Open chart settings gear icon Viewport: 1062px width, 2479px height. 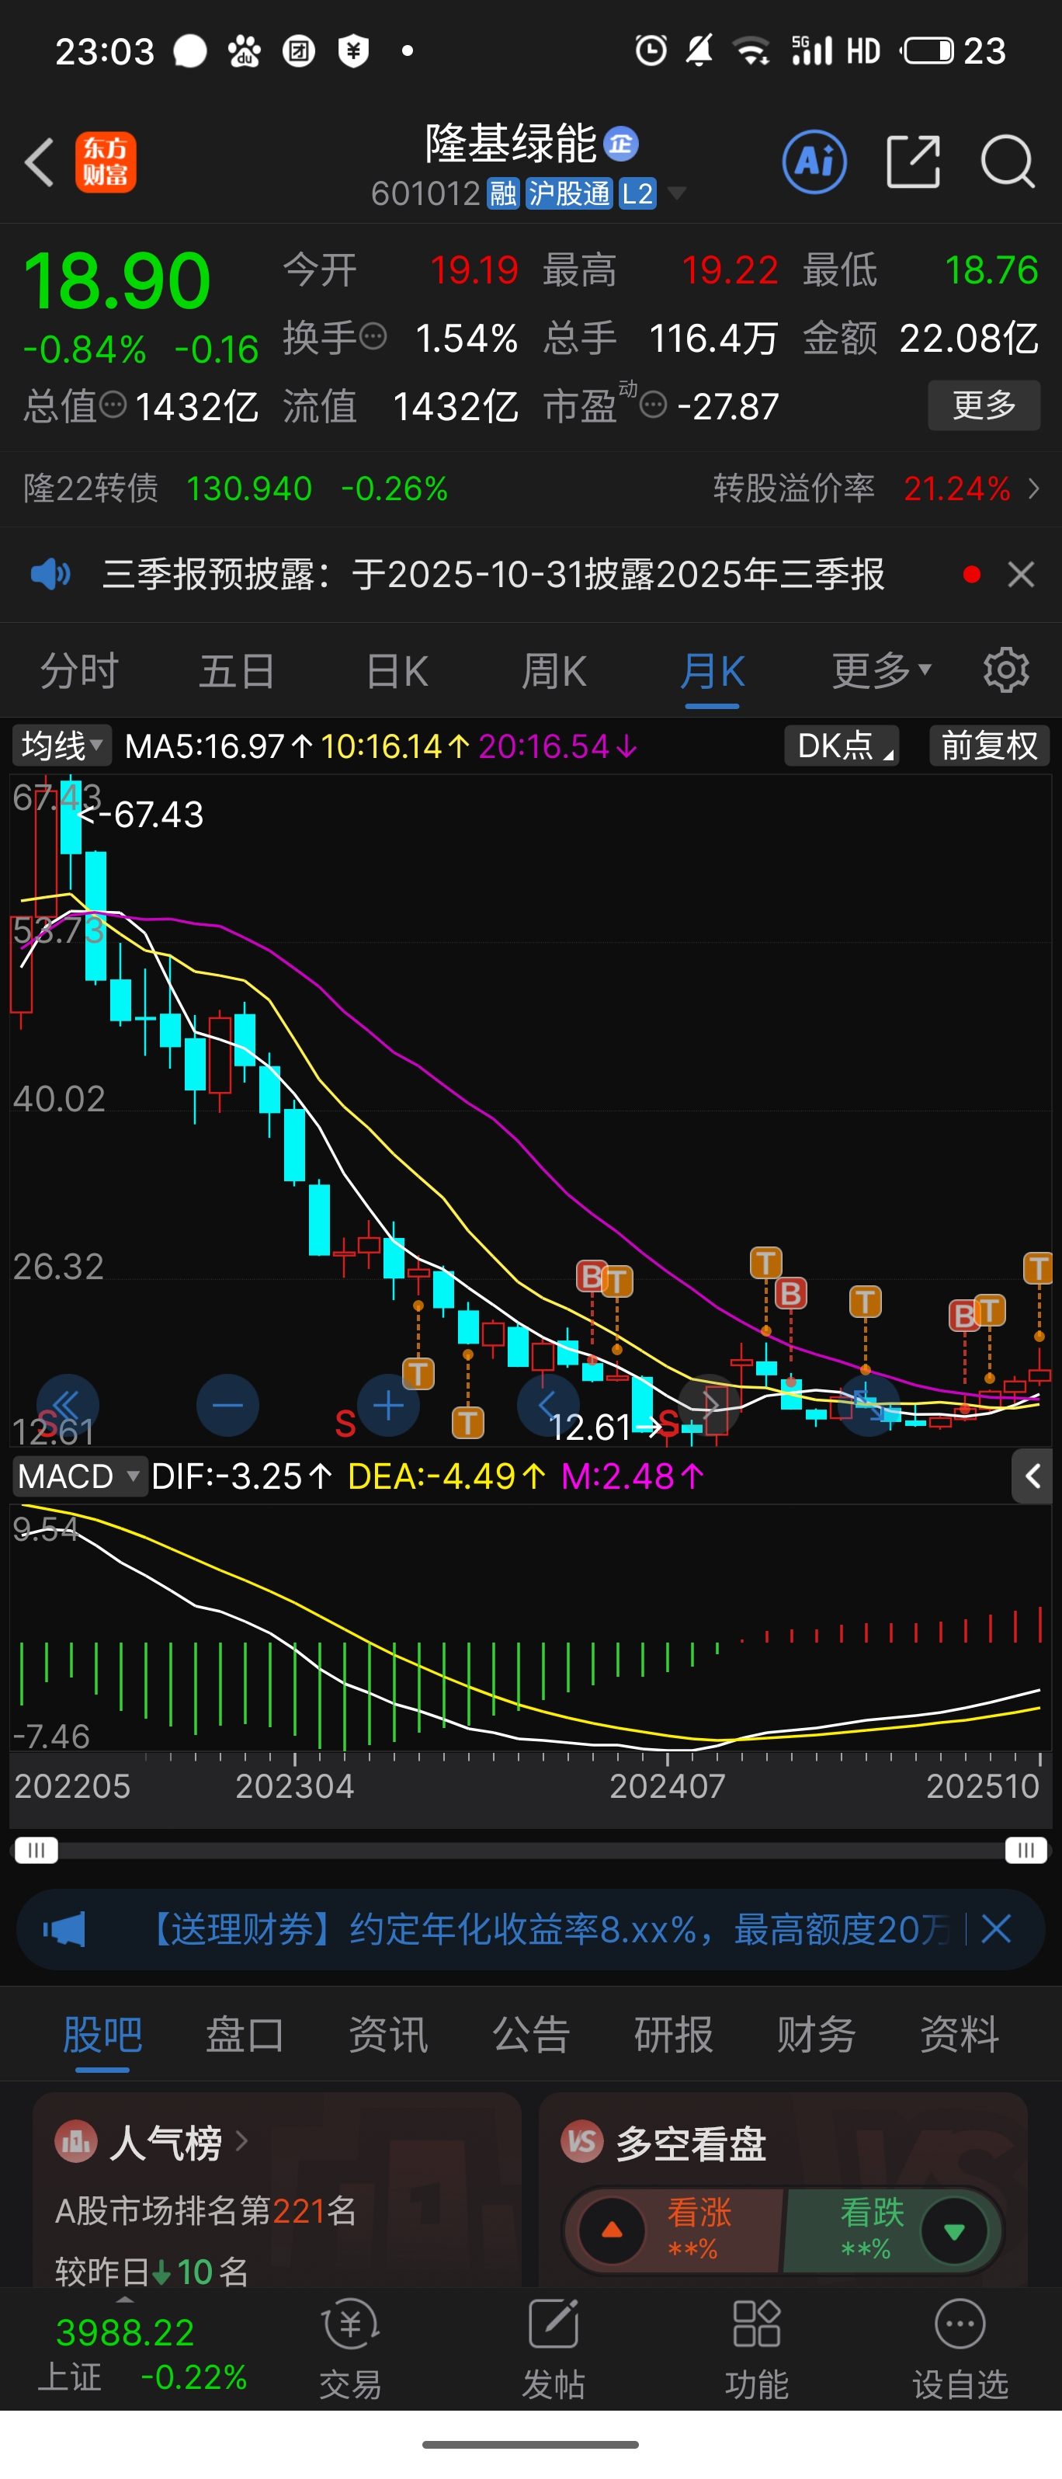point(1006,669)
